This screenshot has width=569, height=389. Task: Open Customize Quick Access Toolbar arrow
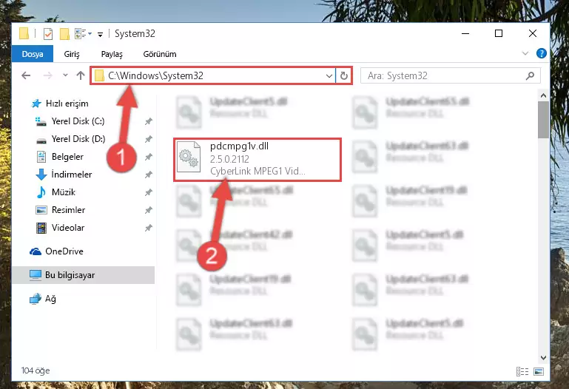(100, 34)
